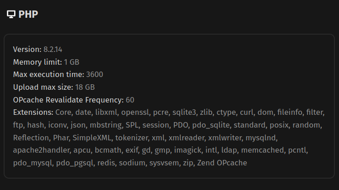This screenshot has height=190, width=339.
Task: Click the Memory limit label
Action: tap(37, 62)
